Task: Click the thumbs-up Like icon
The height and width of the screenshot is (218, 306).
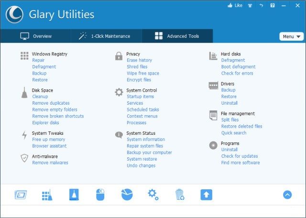Action: click(x=230, y=5)
